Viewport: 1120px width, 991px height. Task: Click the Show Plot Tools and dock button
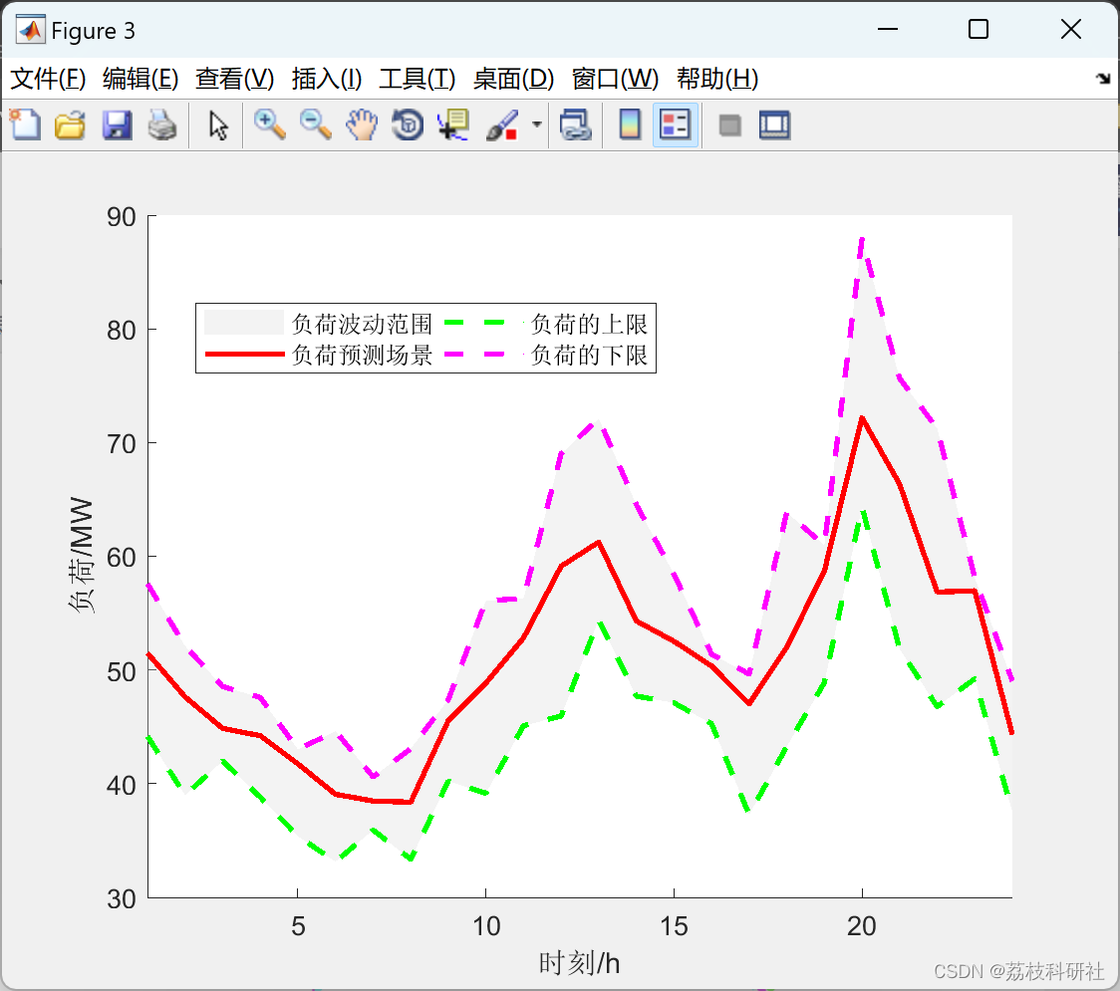tap(774, 125)
